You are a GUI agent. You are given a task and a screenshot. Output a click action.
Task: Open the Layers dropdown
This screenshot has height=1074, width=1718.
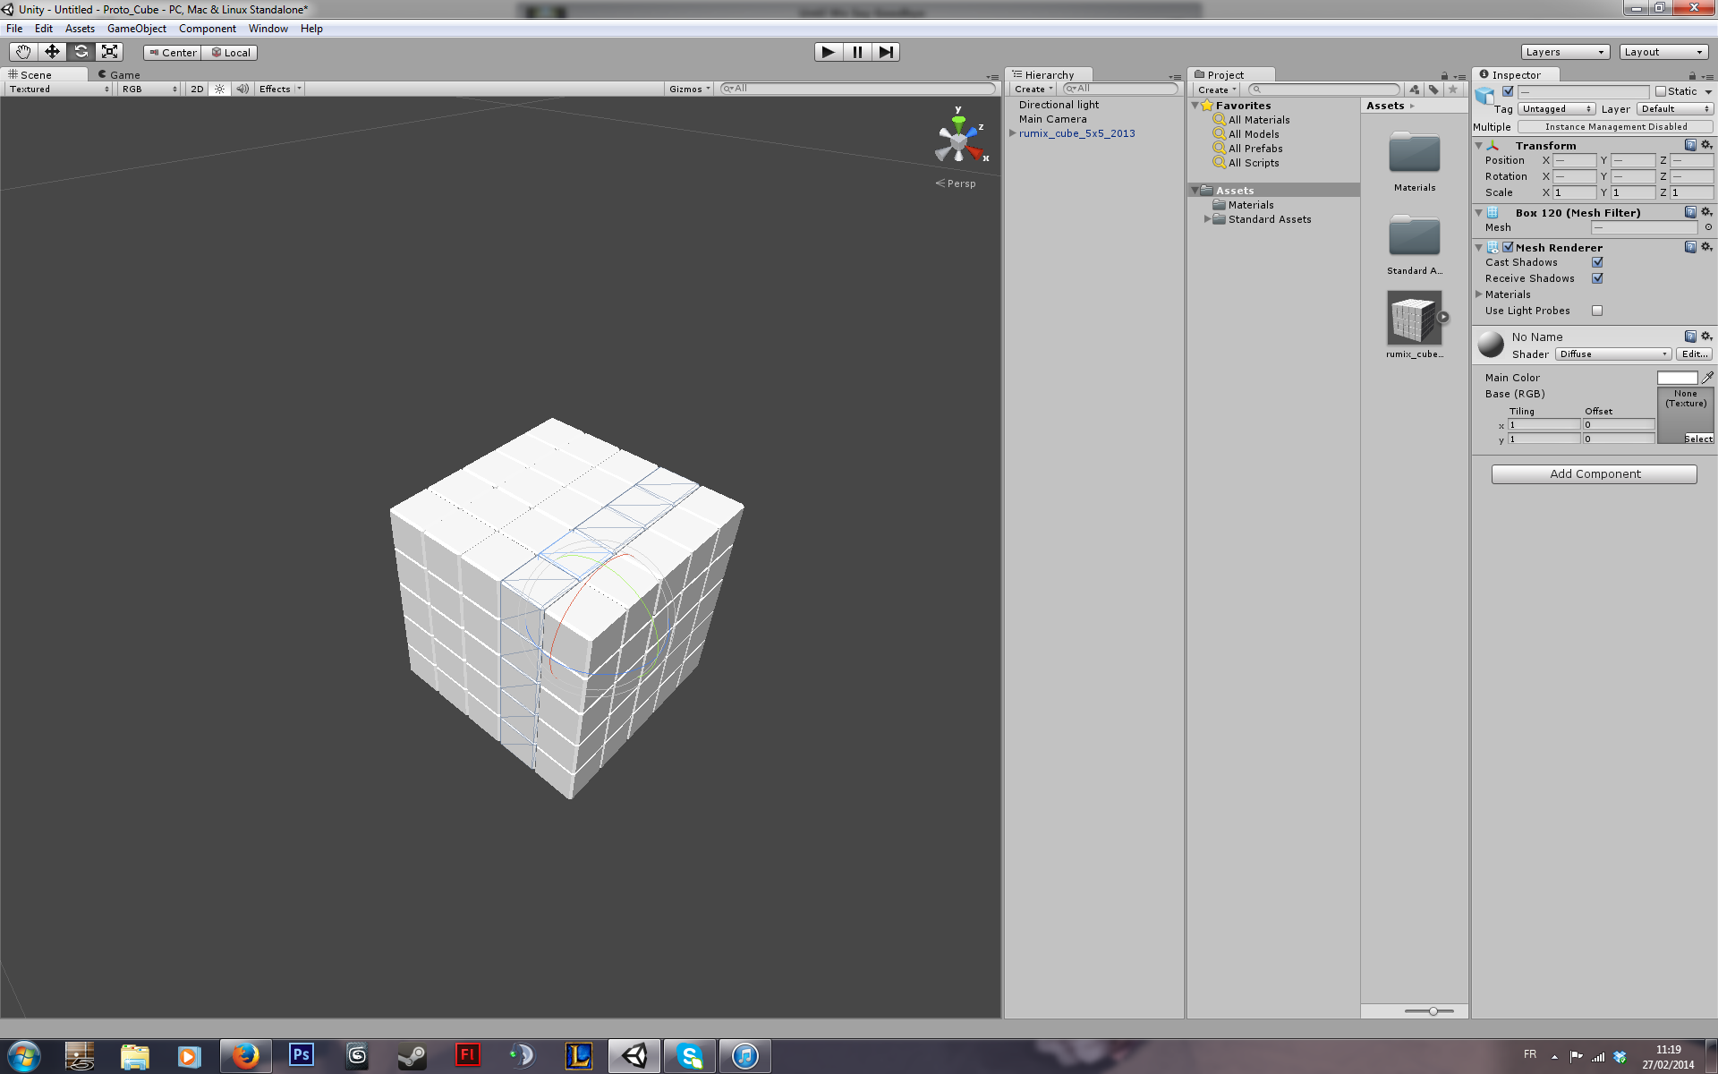[x=1565, y=52]
